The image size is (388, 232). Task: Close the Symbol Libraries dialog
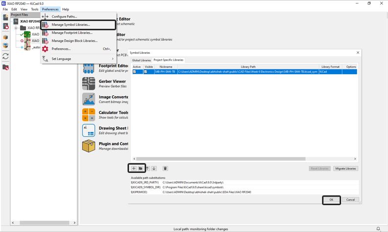click(x=358, y=53)
